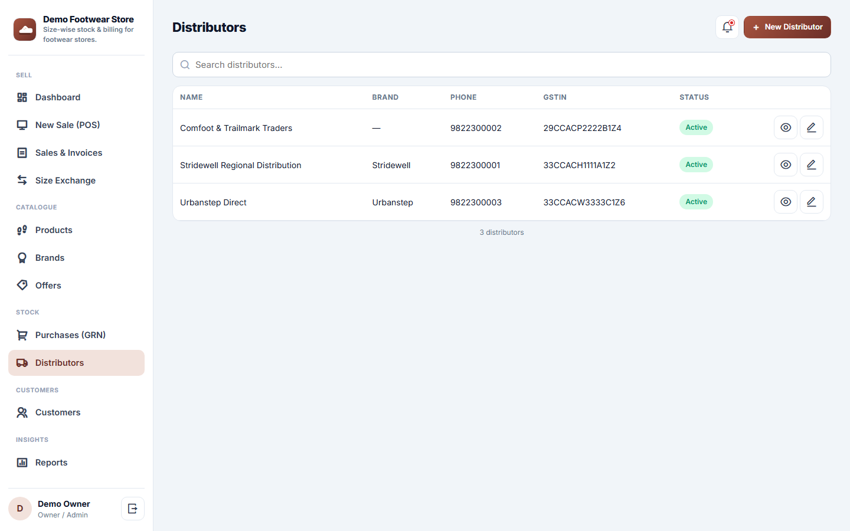
Task: Click the Demo Footwear Store logo
Action: tap(25, 29)
